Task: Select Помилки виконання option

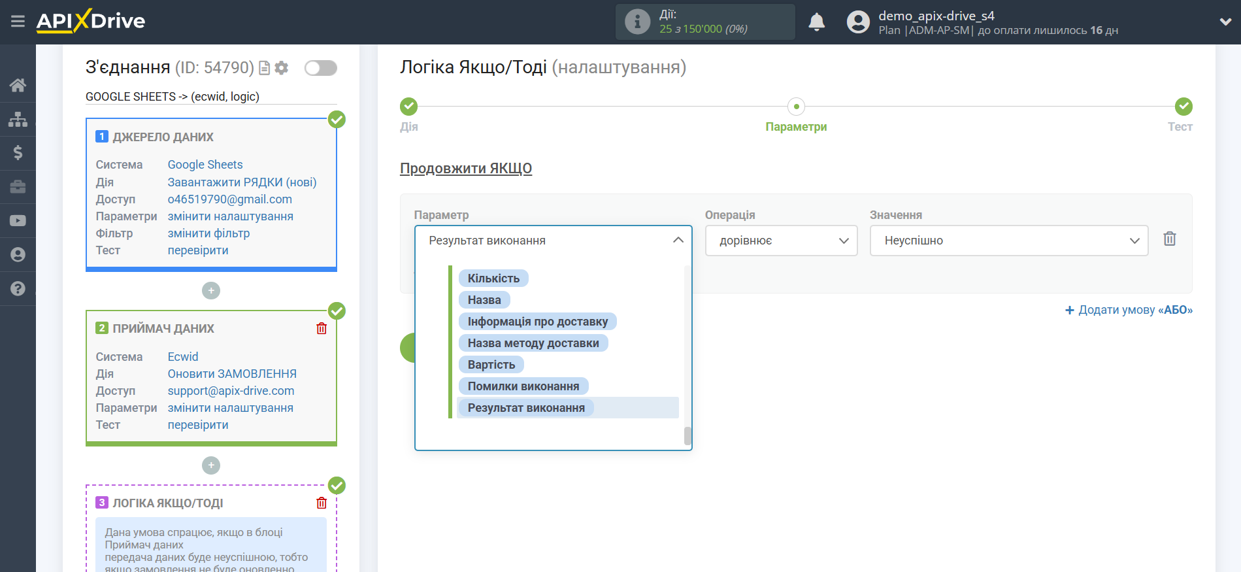Action: (x=523, y=386)
